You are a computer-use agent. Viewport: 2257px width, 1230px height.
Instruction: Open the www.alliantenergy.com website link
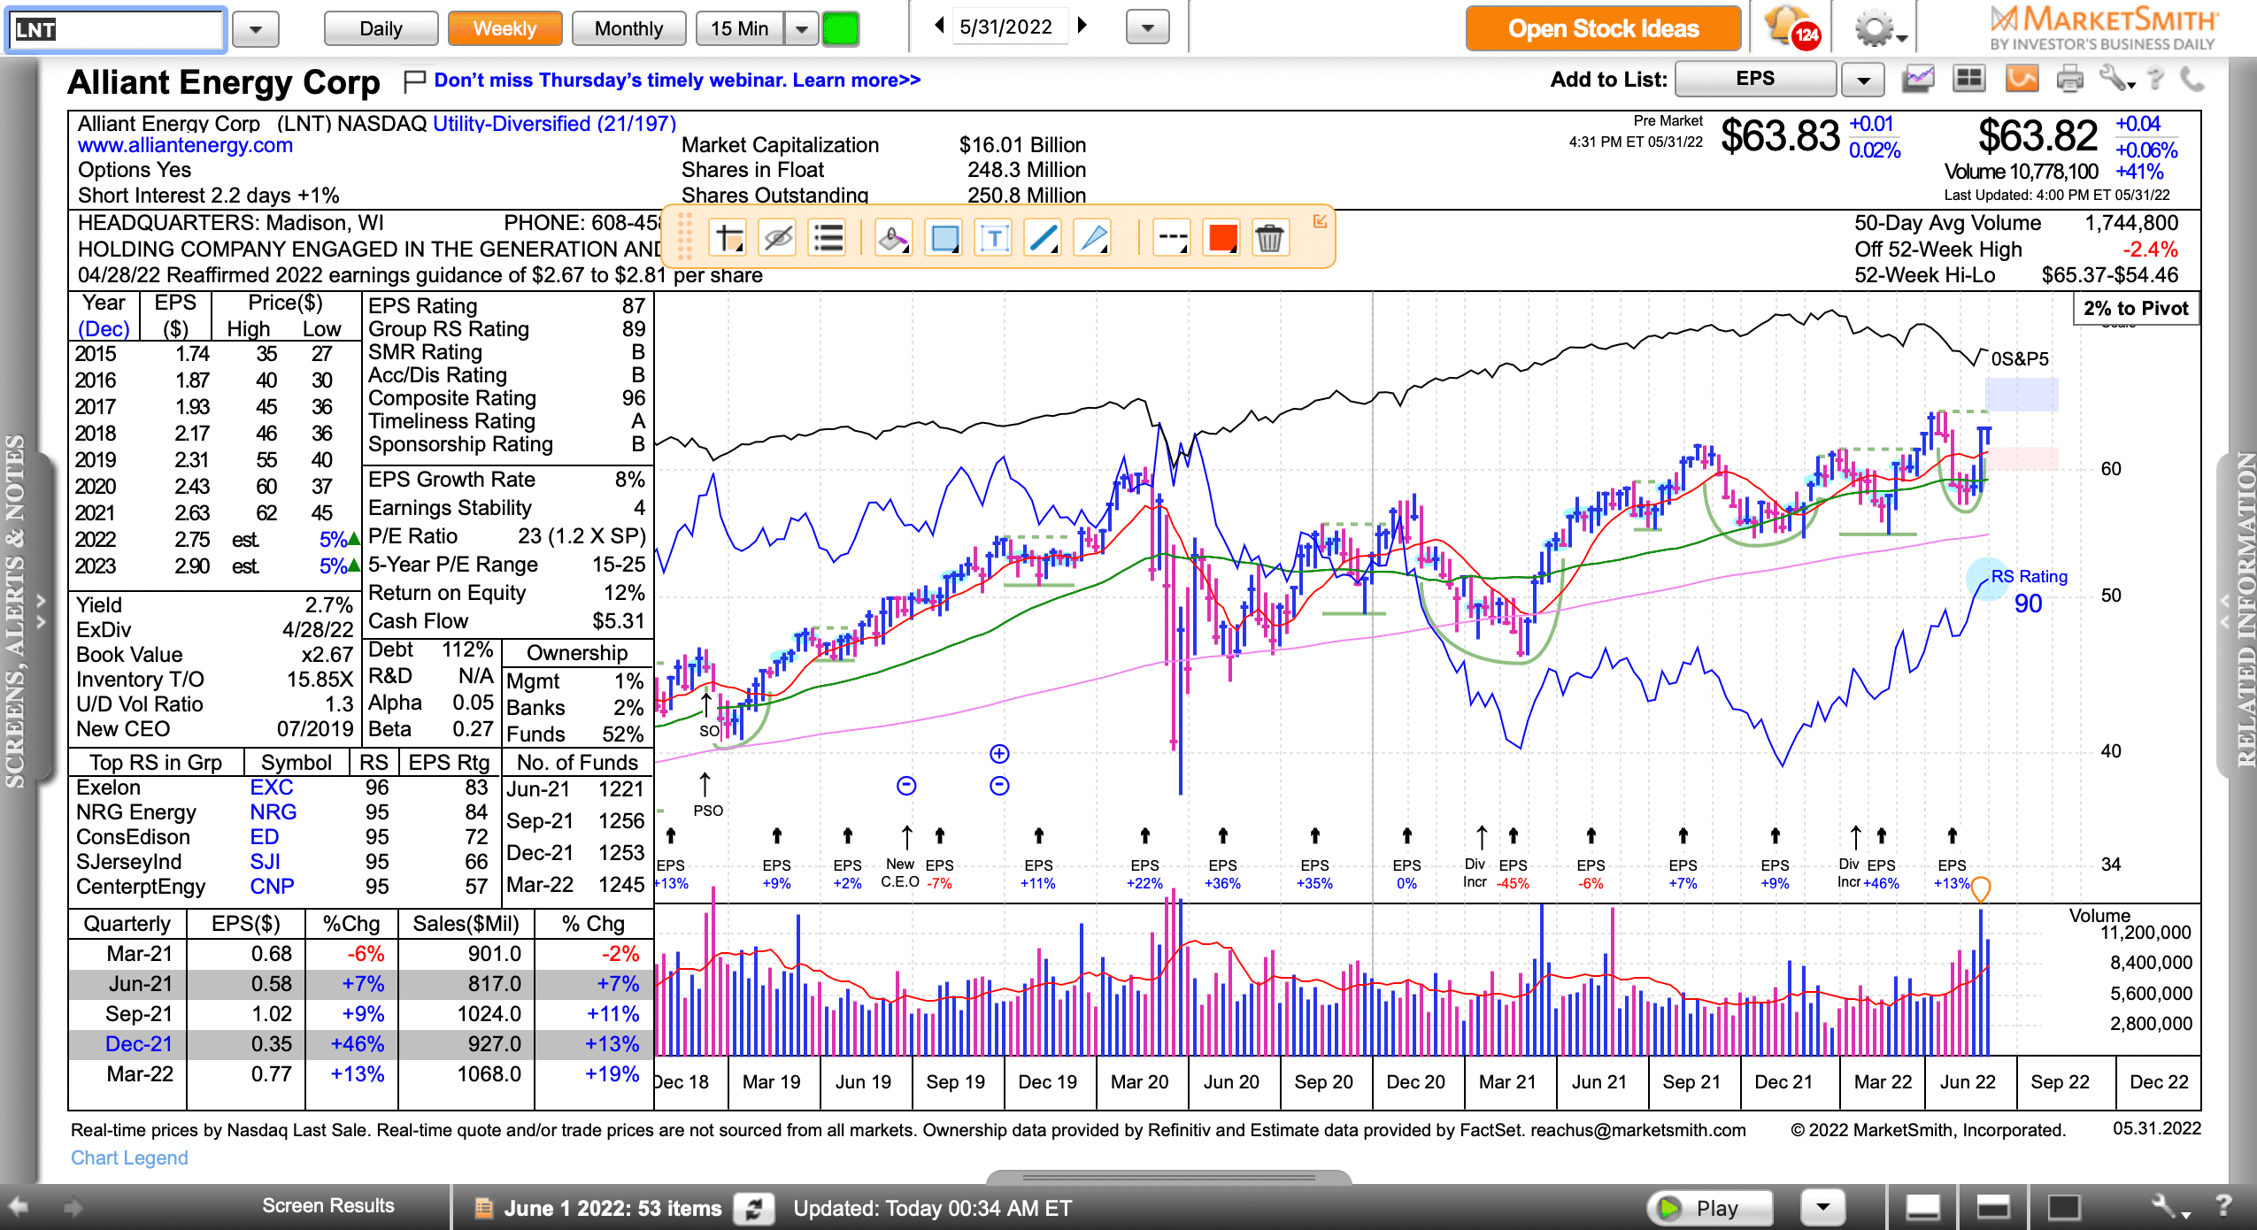click(185, 145)
